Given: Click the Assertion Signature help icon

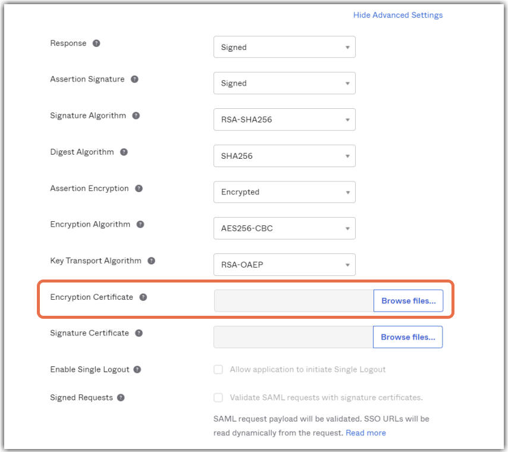Looking at the screenshot, I should (x=134, y=79).
